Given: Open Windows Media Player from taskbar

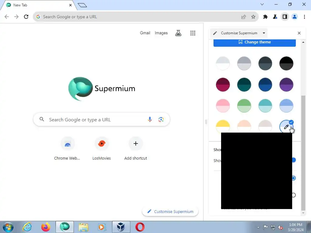Looking at the screenshot, I should 102,227.
